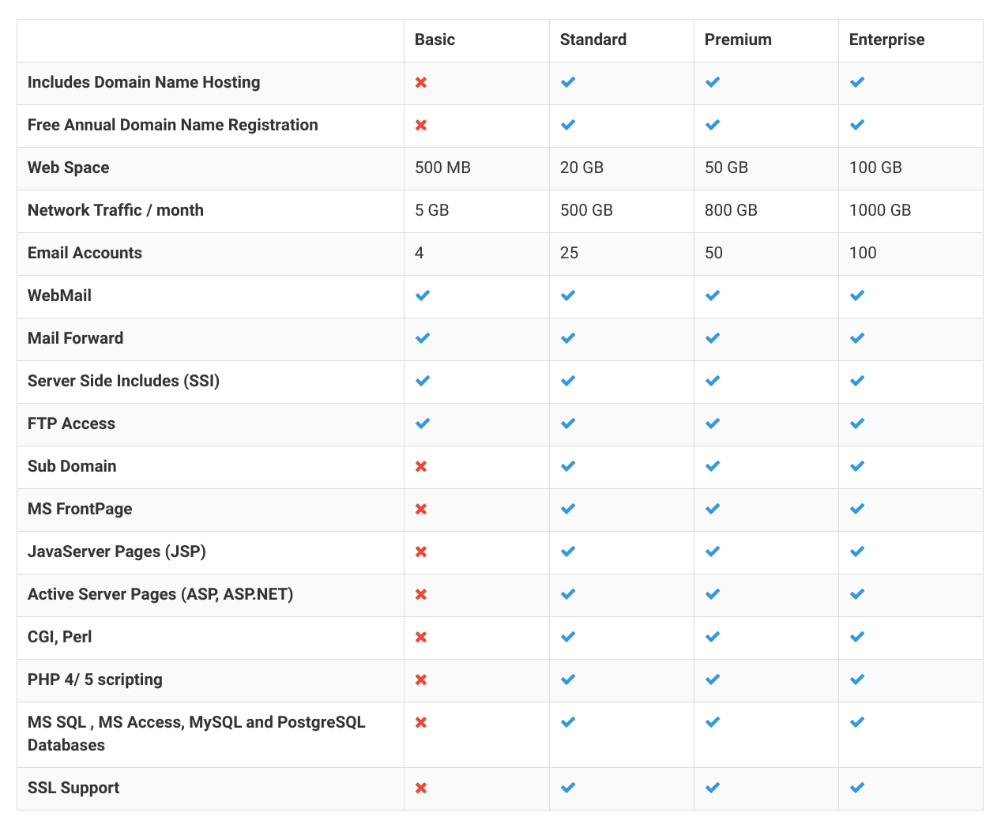Click Enterprise checkmark for SSL Support

pyautogui.click(x=857, y=788)
